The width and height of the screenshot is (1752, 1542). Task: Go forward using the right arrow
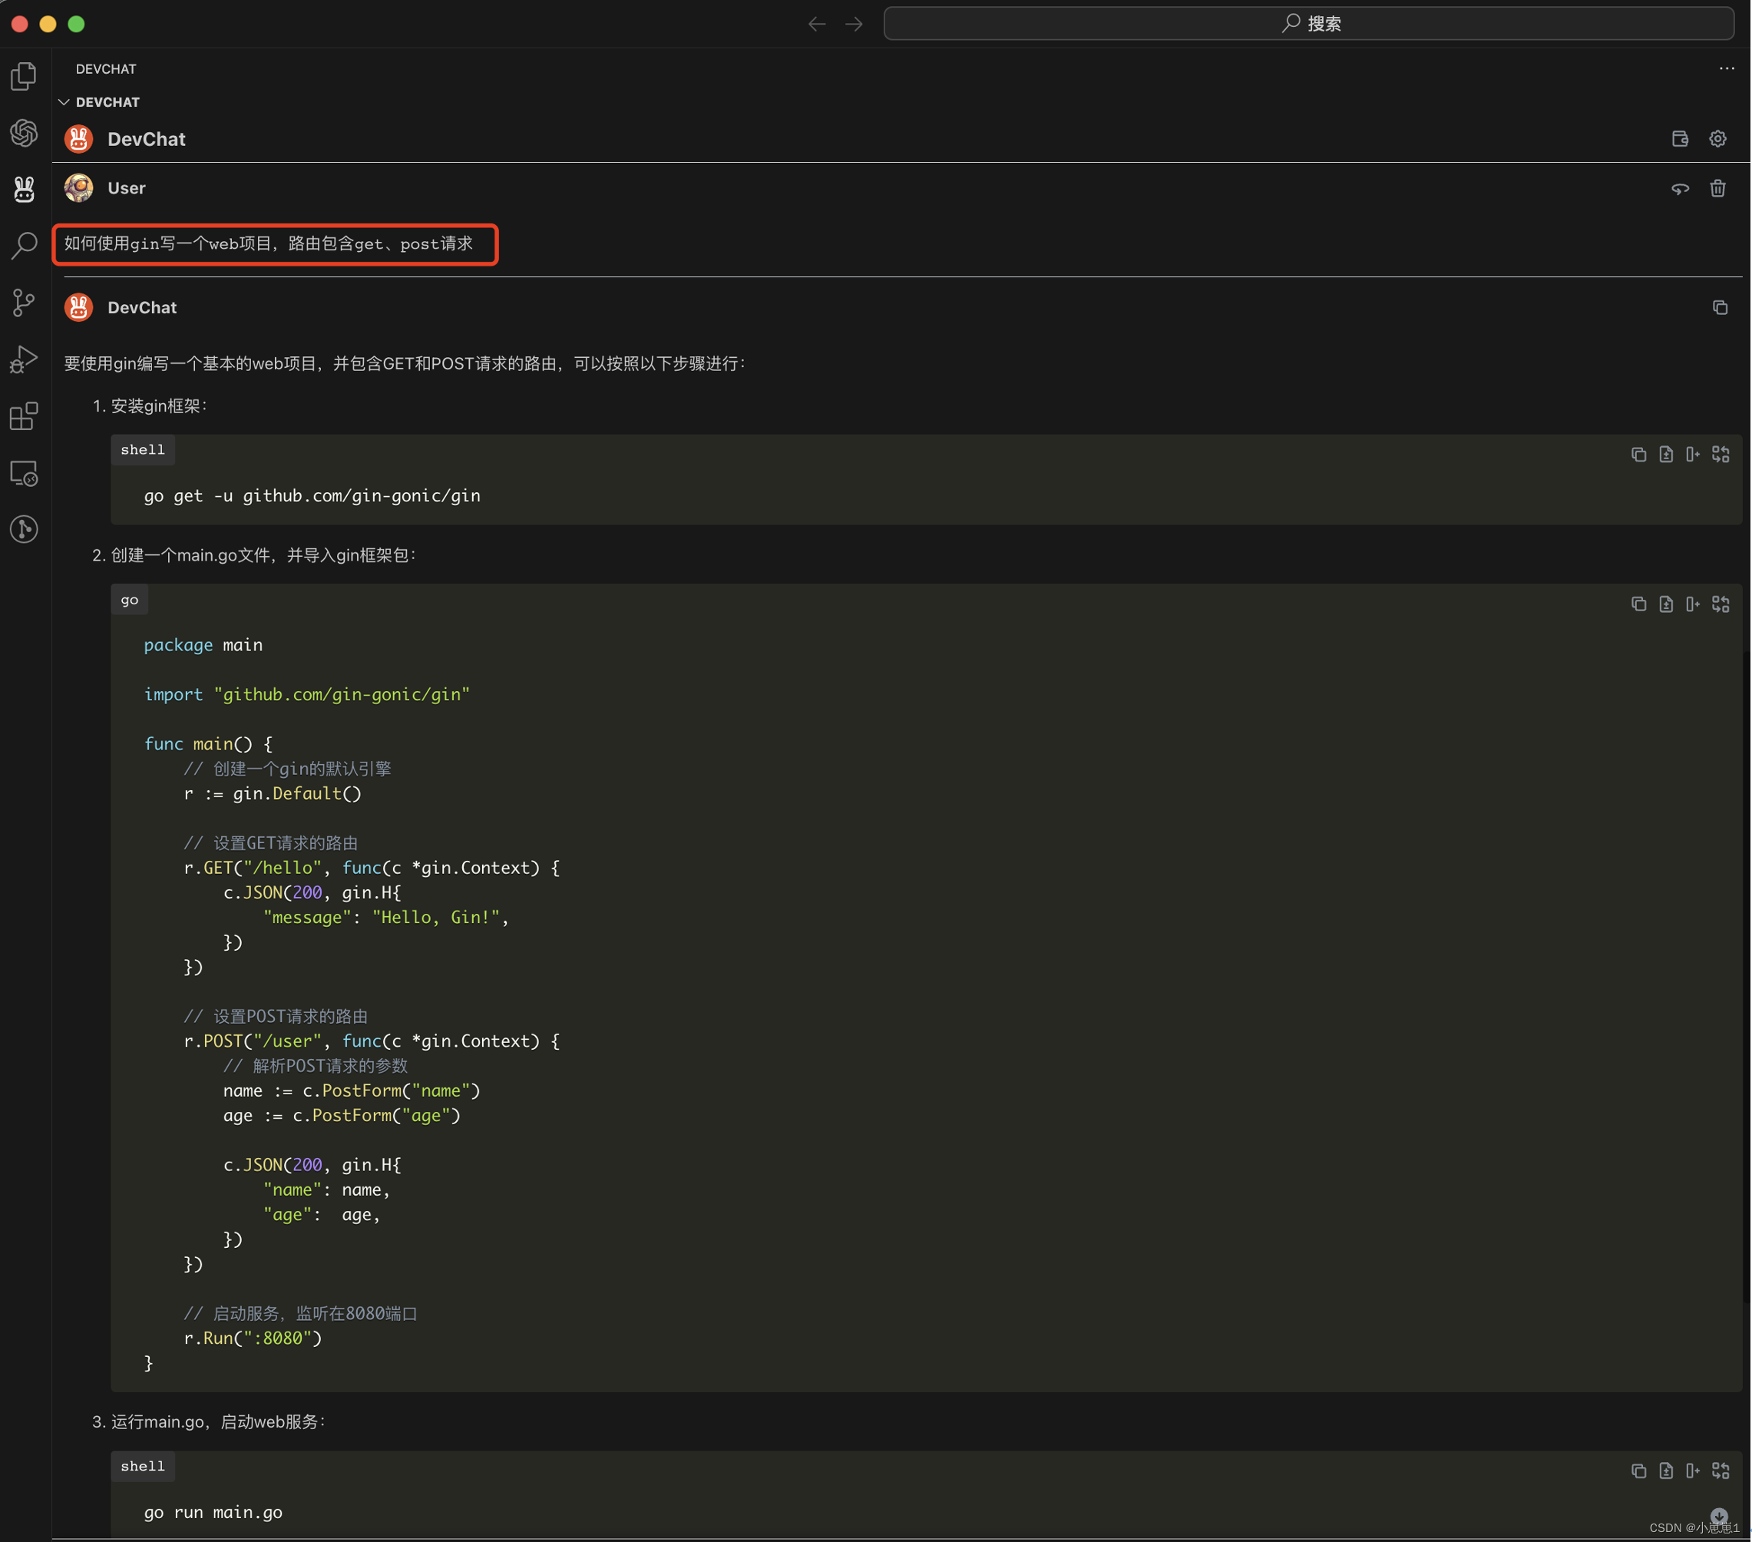click(855, 23)
